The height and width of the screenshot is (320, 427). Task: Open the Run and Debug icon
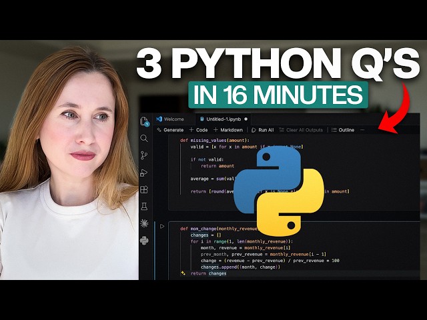click(x=144, y=173)
